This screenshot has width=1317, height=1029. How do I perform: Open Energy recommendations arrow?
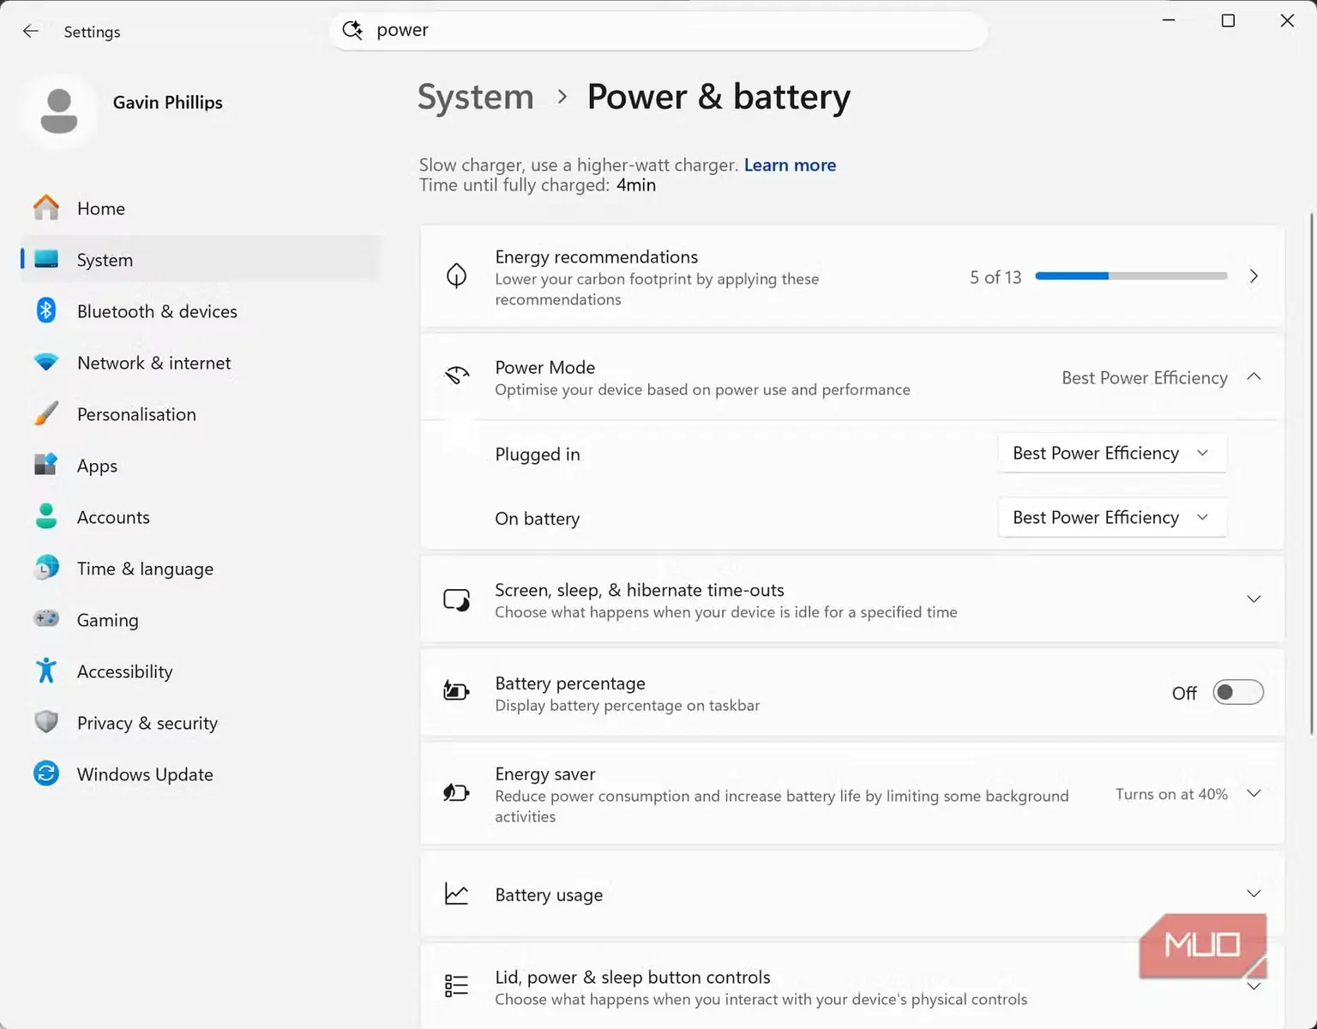coord(1254,276)
